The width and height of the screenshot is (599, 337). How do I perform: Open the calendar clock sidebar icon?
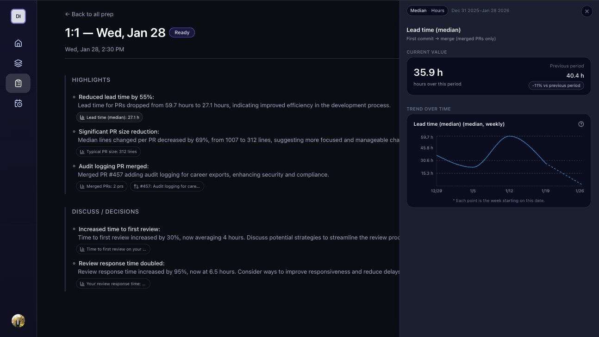(x=18, y=104)
